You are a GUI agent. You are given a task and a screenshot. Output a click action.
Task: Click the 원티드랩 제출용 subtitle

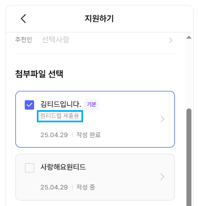click(60, 116)
